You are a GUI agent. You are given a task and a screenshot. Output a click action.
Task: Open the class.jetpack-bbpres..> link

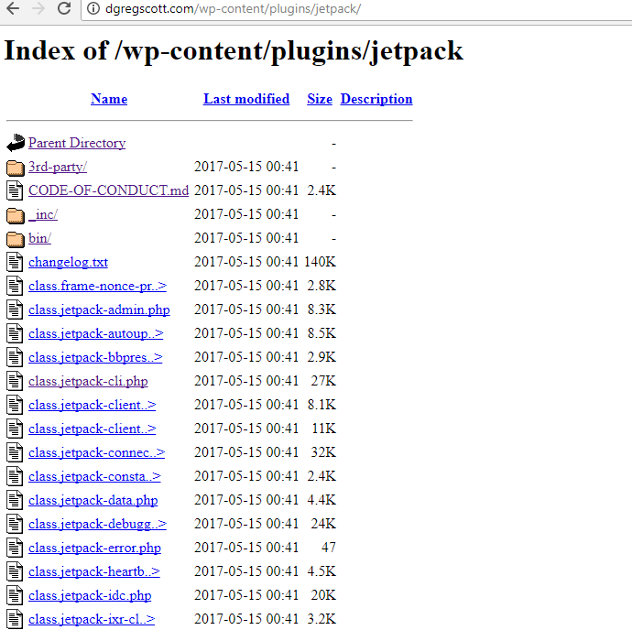click(x=95, y=357)
